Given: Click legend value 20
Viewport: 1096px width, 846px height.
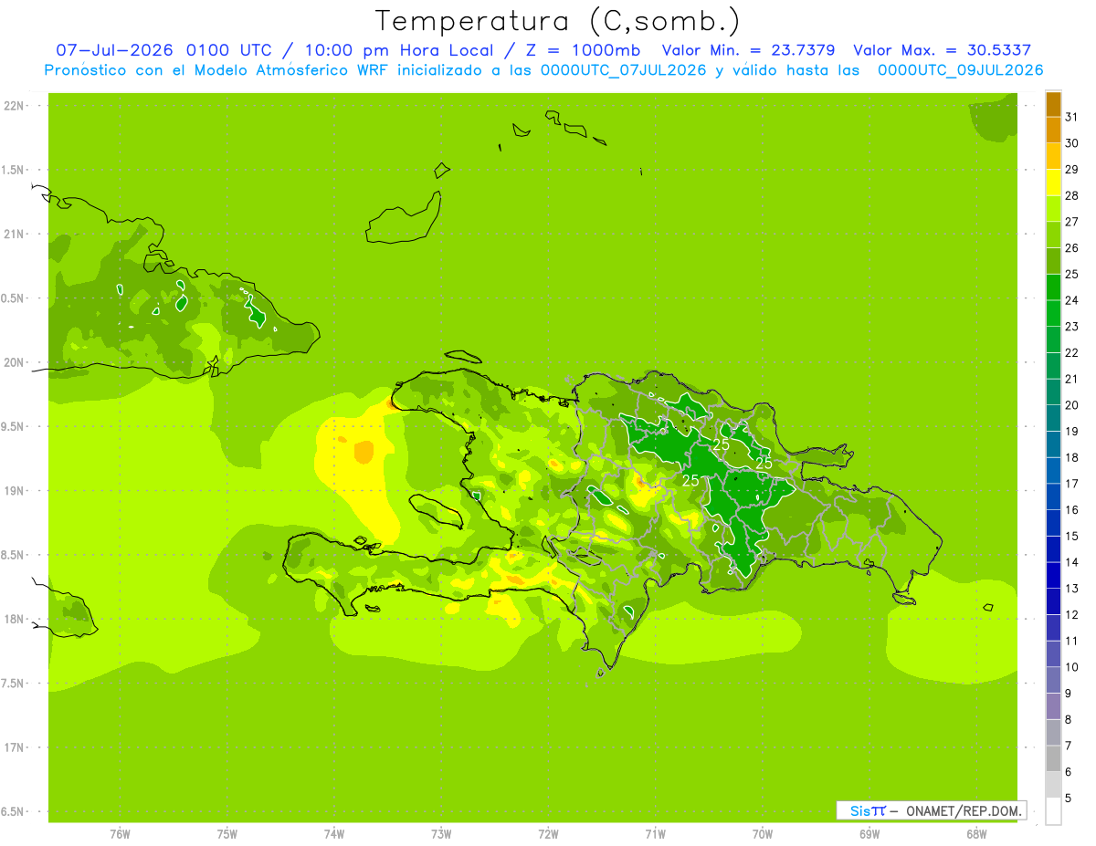Looking at the screenshot, I should pos(1071,405).
